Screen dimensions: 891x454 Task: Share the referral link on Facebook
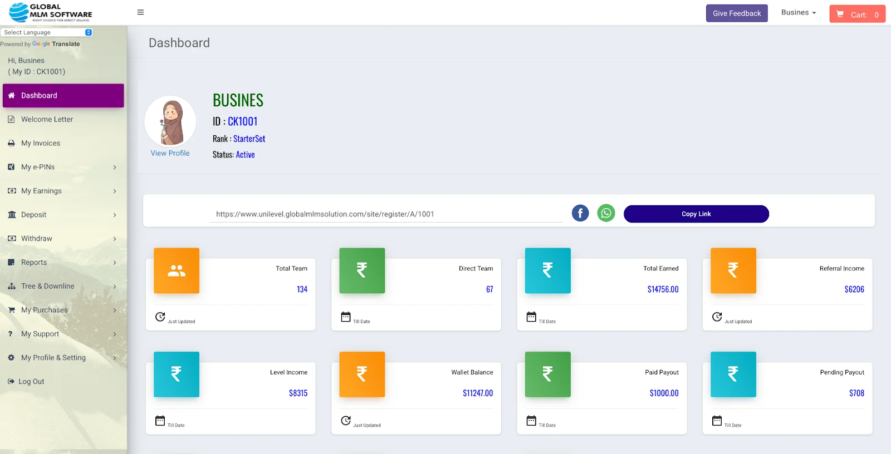point(580,213)
